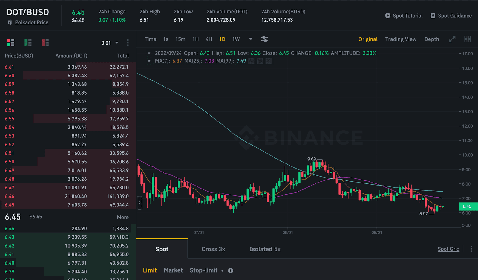Image resolution: width=478 pixels, height=280 pixels.
Task: Choose the Market order type
Action: pos(173,270)
